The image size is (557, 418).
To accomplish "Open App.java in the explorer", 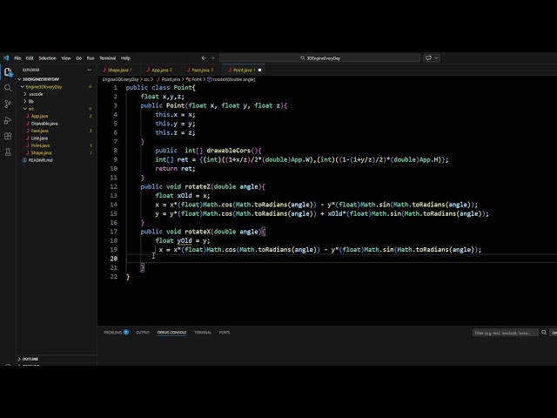I will pyautogui.click(x=39, y=116).
